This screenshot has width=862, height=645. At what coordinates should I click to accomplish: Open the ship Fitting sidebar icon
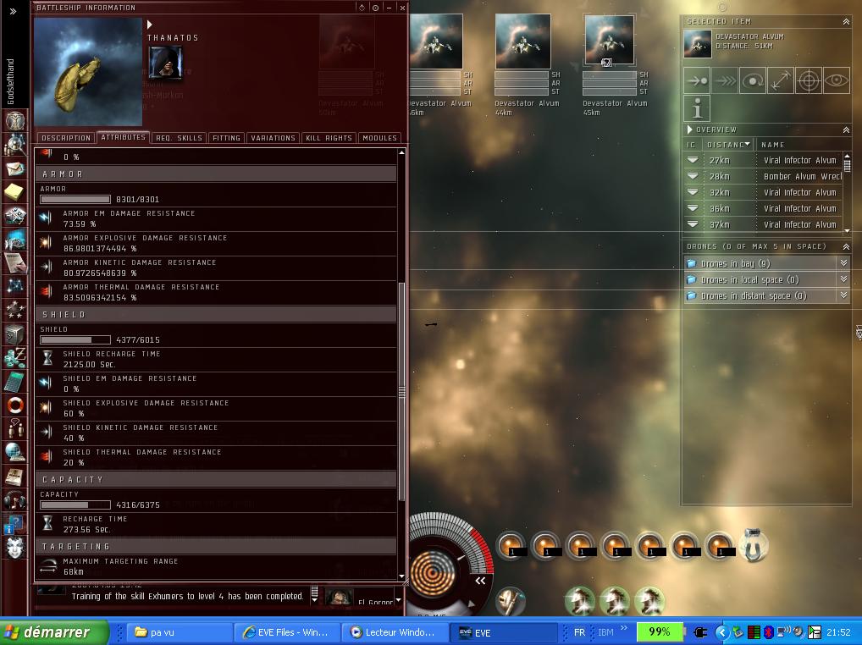(15, 215)
